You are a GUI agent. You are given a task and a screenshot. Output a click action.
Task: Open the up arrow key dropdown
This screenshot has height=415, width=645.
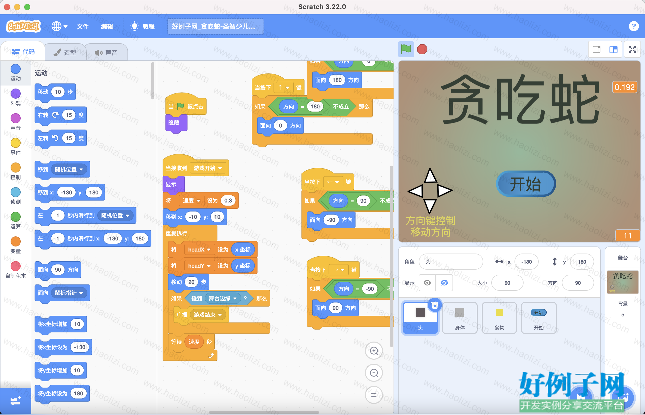pyautogui.click(x=283, y=87)
